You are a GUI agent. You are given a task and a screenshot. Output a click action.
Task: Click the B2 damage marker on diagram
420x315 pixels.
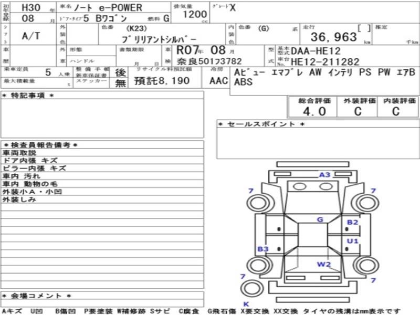click(x=352, y=222)
